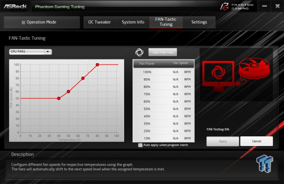Click the FAN-Tastic Tuning section heading
The width and height of the screenshot is (284, 184).
coord(27,38)
